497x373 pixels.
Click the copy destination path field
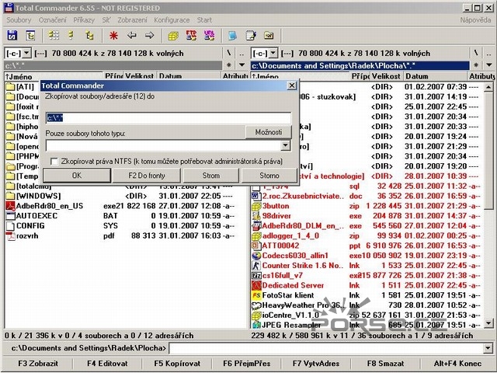[169, 118]
